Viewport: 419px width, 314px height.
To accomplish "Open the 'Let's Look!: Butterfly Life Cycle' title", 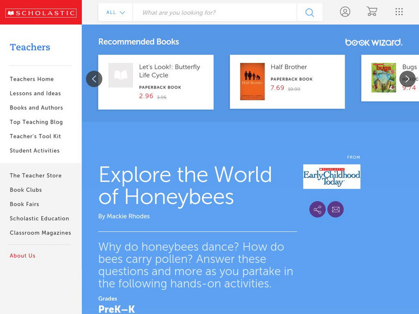I will point(169,71).
